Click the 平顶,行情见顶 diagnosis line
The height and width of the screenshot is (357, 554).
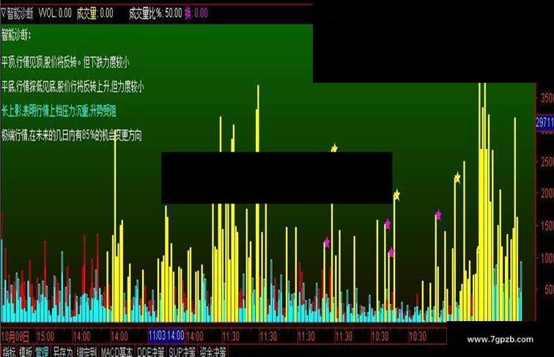click(x=65, y=62)
